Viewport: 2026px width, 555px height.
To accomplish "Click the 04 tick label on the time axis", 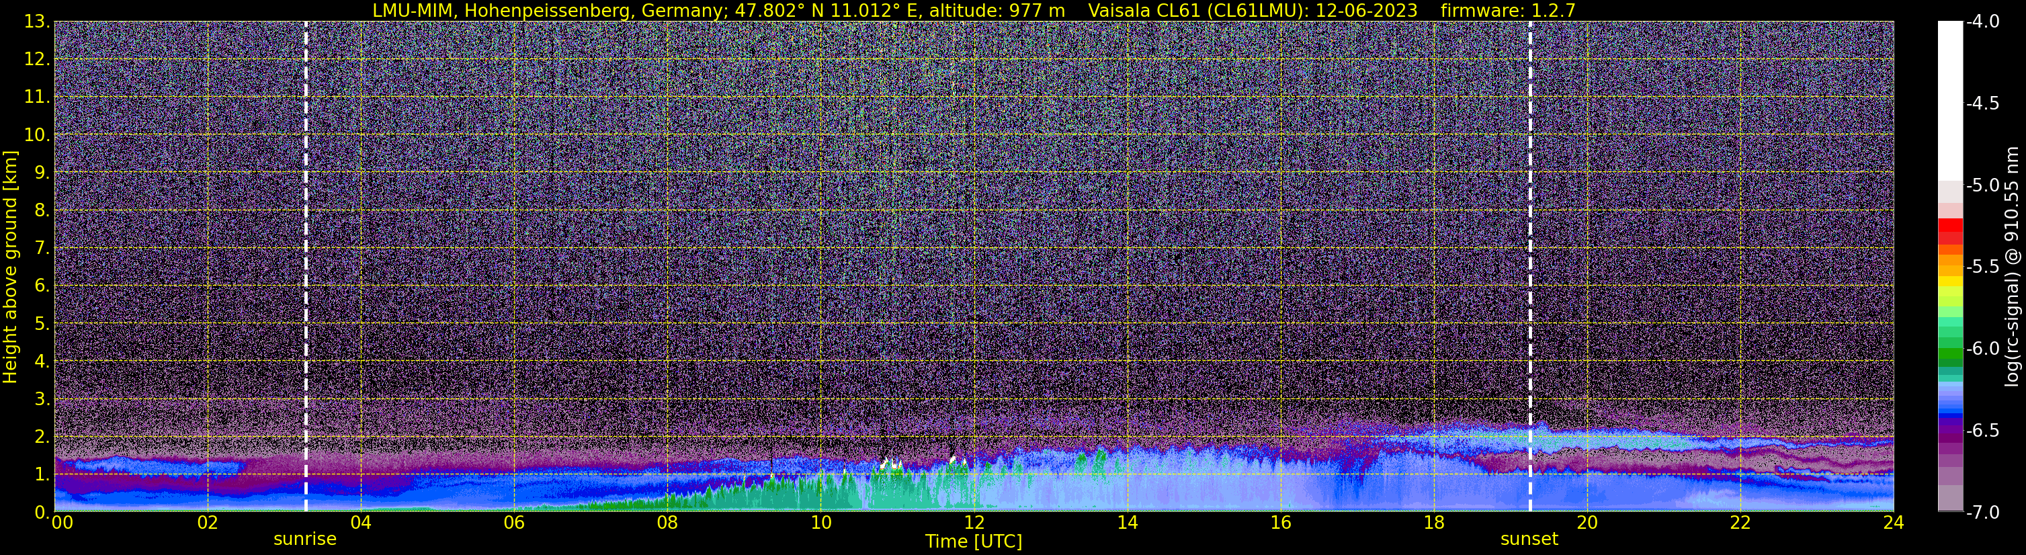I will point(361,523).
